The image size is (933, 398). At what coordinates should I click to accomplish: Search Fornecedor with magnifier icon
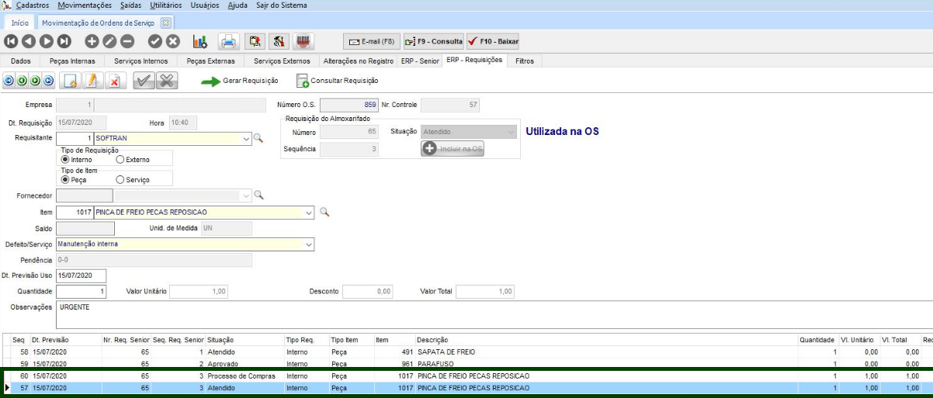[x=258, y=196]
